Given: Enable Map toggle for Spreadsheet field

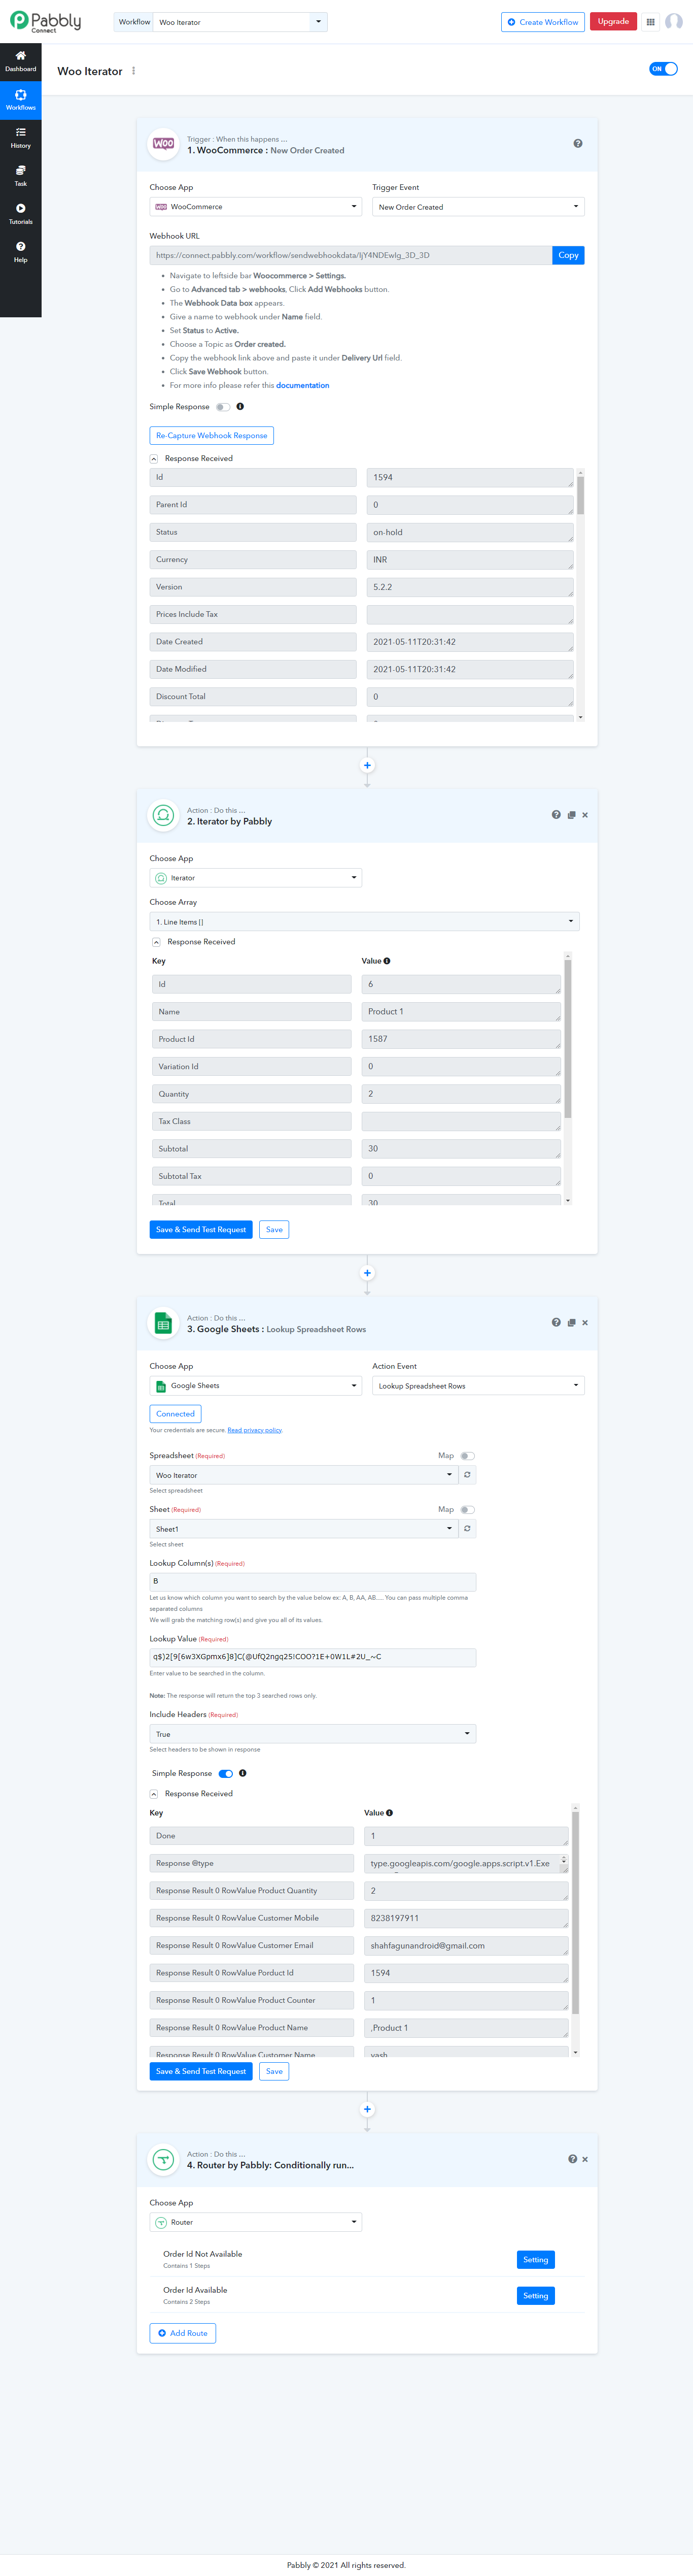Looking at the screenshot, I should tap(467, 1456).
